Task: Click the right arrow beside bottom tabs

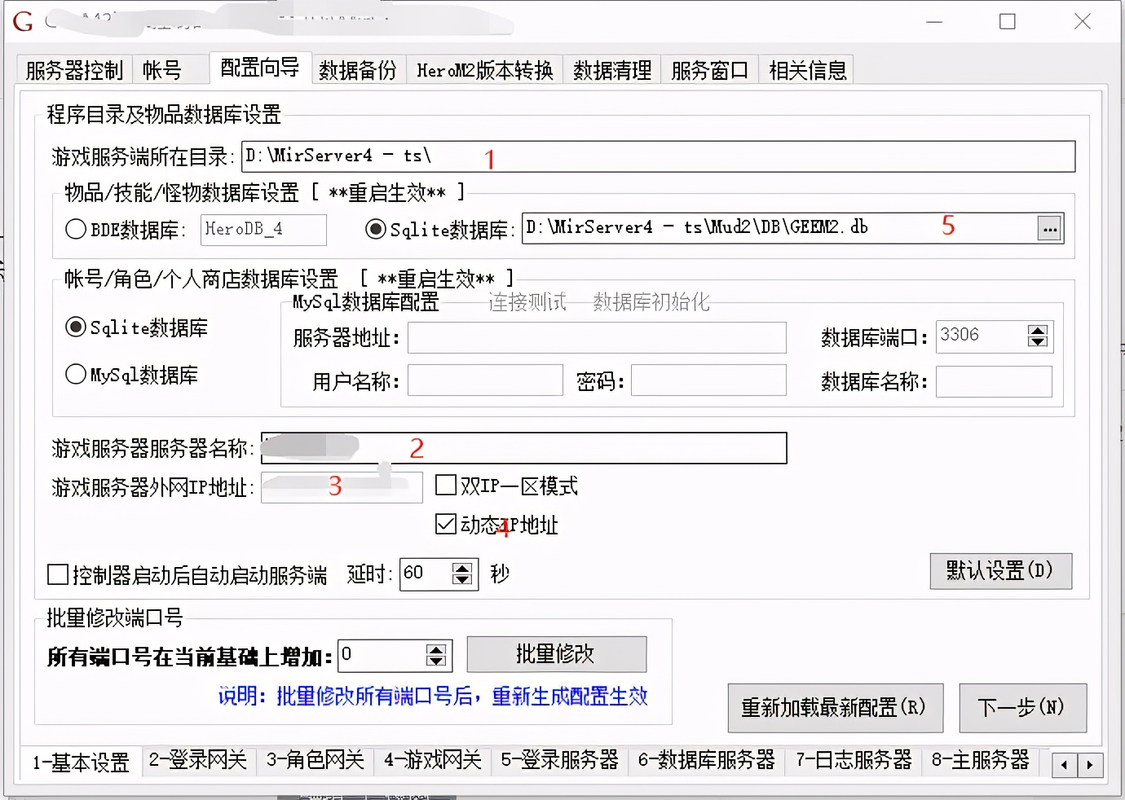Action: click(1092, 764)
